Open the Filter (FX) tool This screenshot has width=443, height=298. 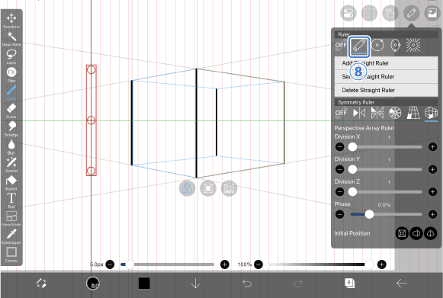[x=11, y=74]
